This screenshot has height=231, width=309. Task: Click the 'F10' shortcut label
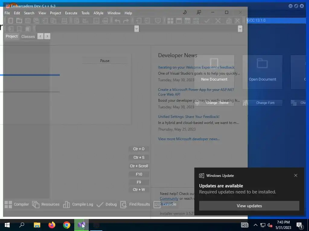[x=139, y=174]
